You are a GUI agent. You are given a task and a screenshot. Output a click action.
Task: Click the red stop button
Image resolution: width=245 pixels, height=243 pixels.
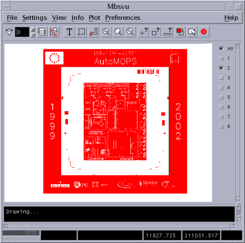[x=204, y=32]
